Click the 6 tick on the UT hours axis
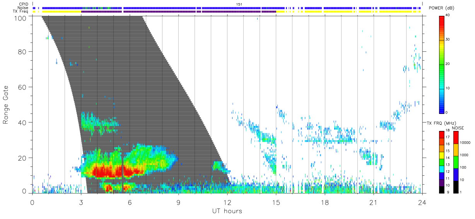Viewport: 475px width, 219px height. [130, 202]
